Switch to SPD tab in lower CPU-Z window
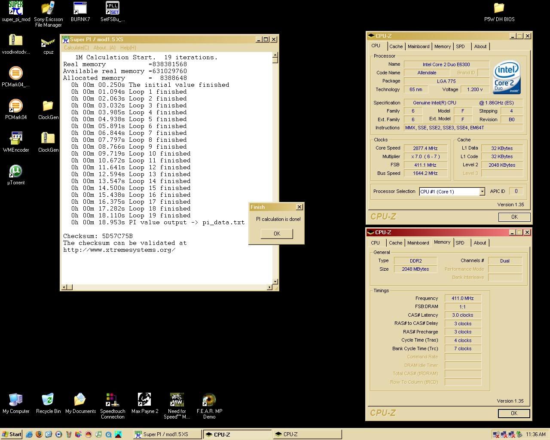This screenshot has width=550, height=440. (x=460, y=243)
